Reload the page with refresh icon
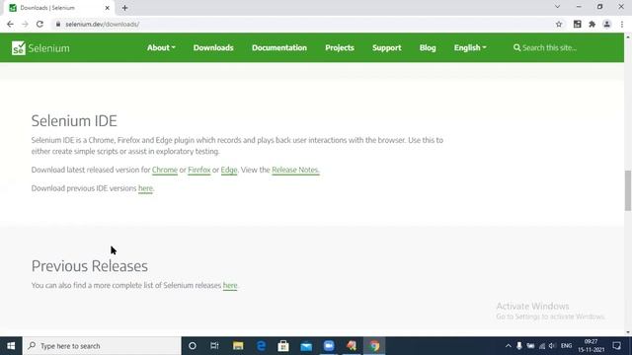The height and width of the screenshot is (355, 632). click(x=39, y=24)
